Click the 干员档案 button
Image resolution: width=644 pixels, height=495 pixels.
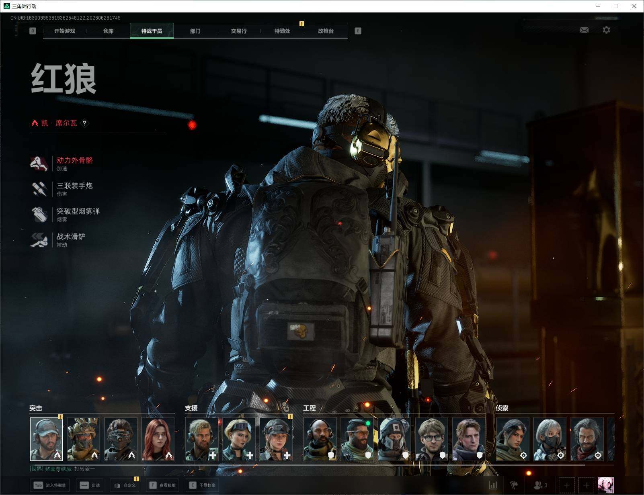(x=203, y=485)
